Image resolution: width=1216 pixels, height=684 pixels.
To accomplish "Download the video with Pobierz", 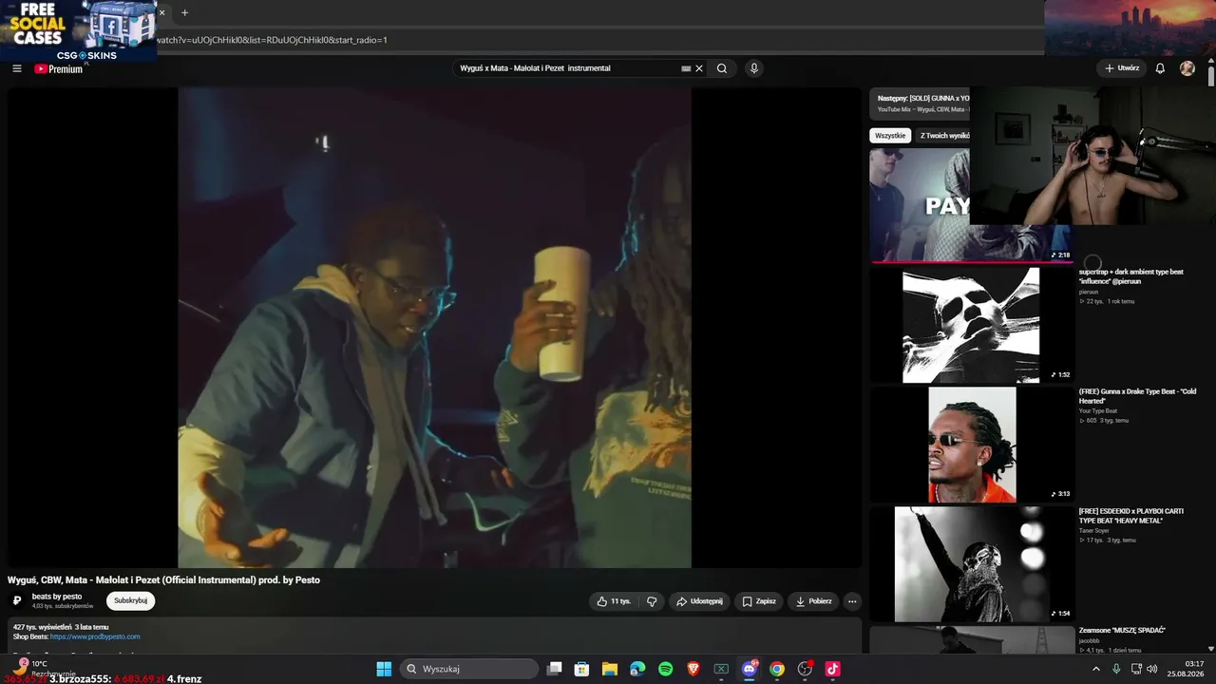I will click(813, 601).
